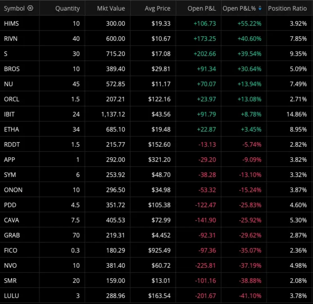
Task: Open the RDDT position
Action: click(12, 145)
